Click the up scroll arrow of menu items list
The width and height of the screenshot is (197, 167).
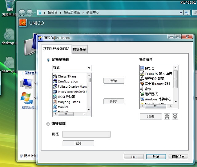click(x=175, y=68)
